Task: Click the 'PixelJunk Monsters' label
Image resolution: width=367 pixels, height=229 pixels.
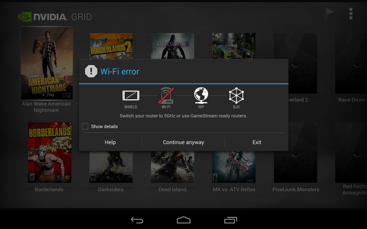Action: (296, 189)
